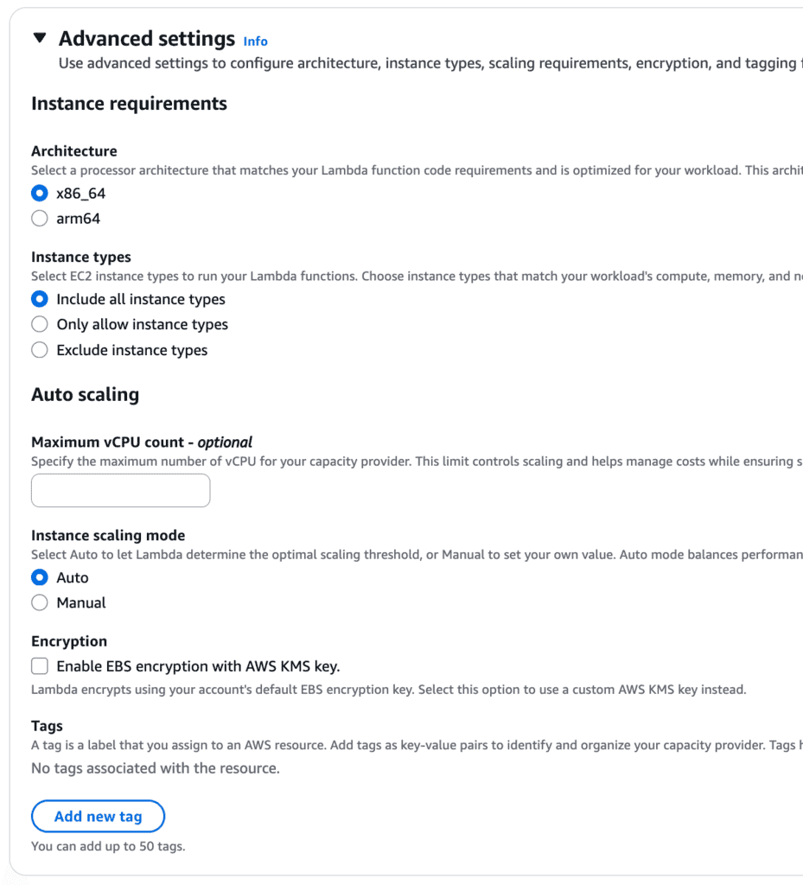Image resolution: width=803 pixels, height=885 pixels.
Task: Pick the Exclude instance types option
Action: coord(40,350)
